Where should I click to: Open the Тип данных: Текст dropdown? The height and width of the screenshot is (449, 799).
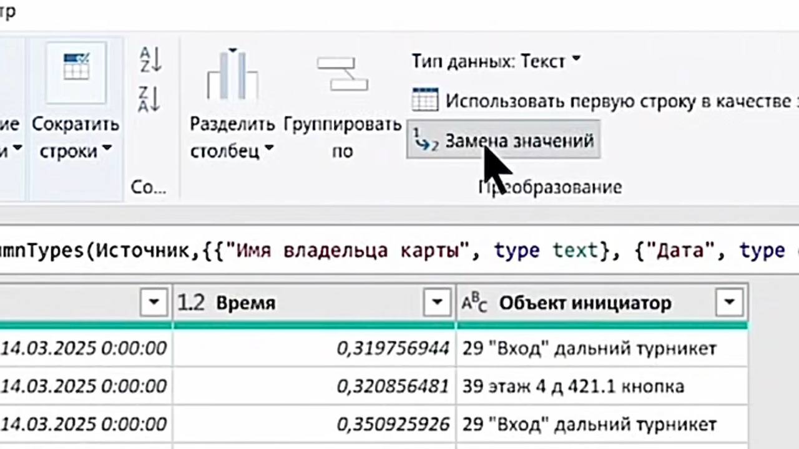[496, 61]
